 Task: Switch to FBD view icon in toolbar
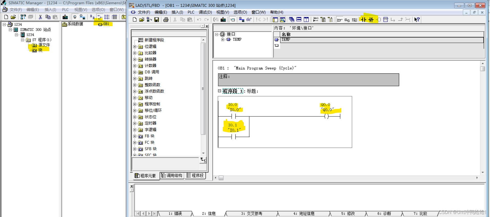tap(347, 20)
